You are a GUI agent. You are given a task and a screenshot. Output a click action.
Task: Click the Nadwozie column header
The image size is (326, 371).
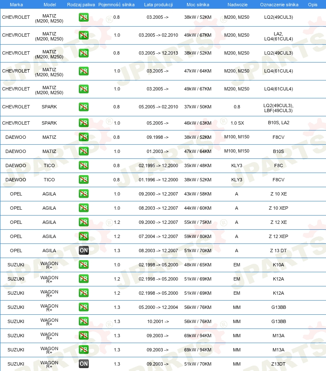point(237,5)
